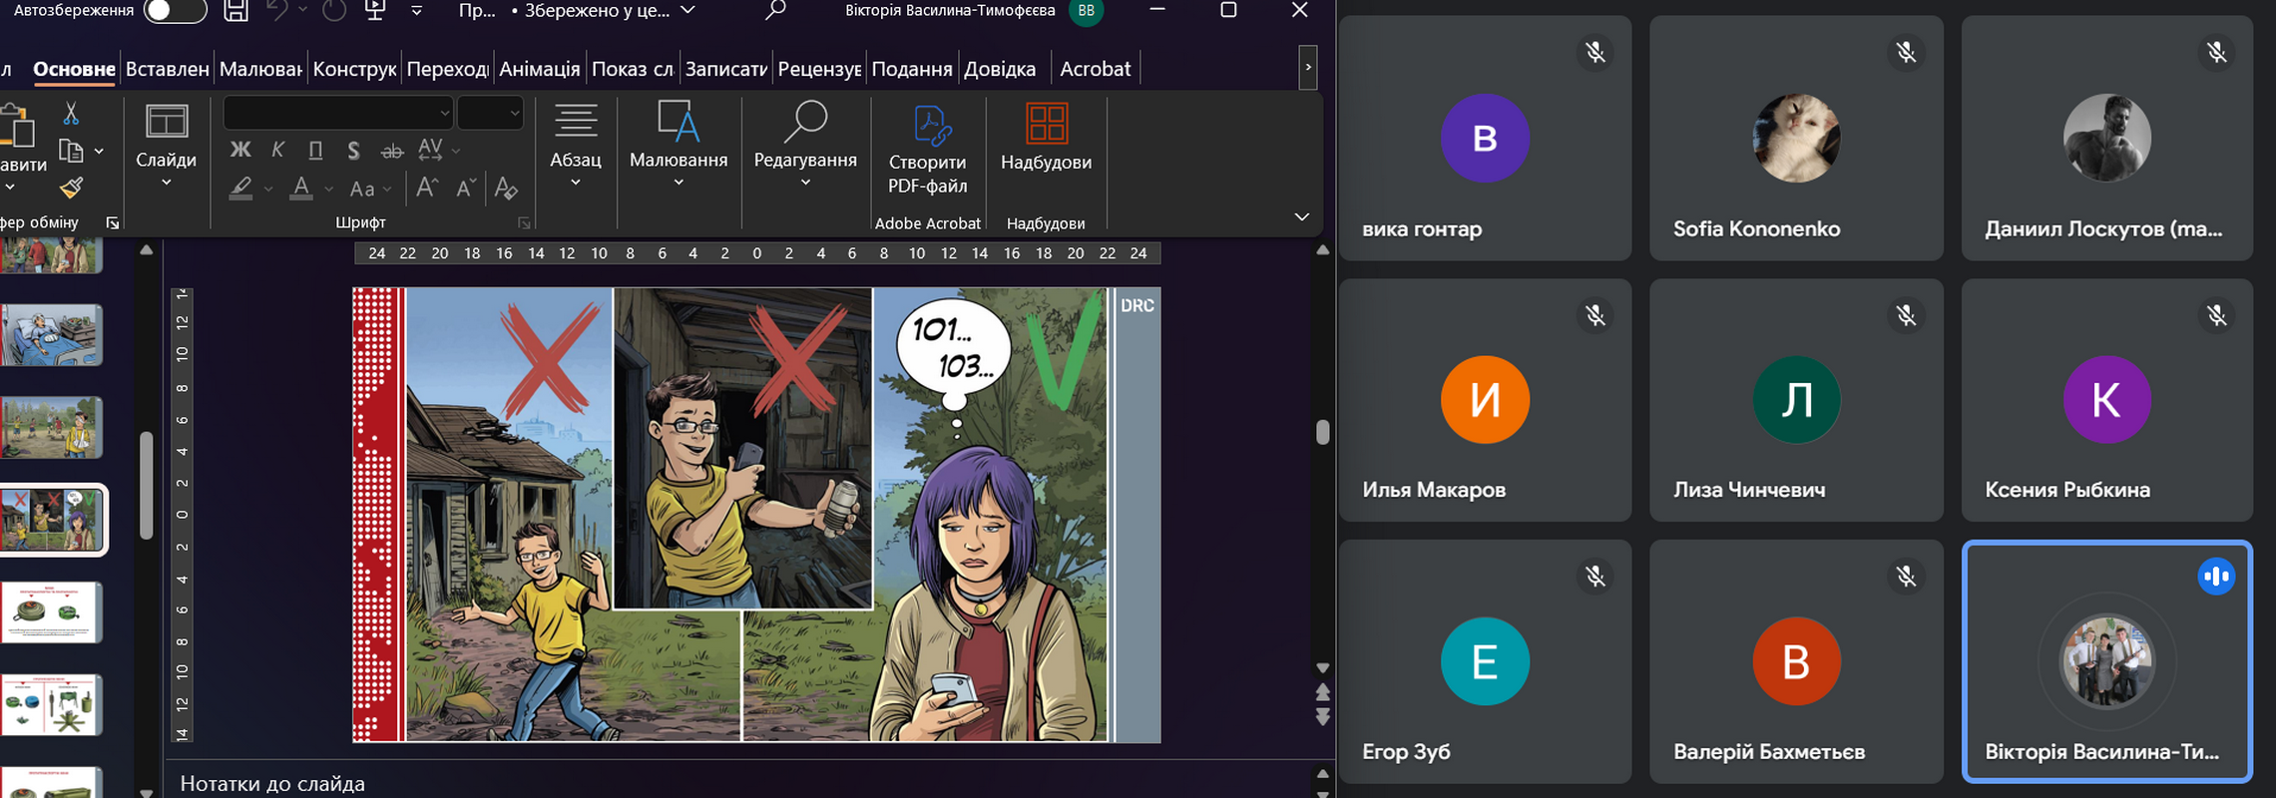Click the search magnifier in title bar
The height and width of the screenshot is (798, 2276).
pyautogui.click(x=775, y=11)
